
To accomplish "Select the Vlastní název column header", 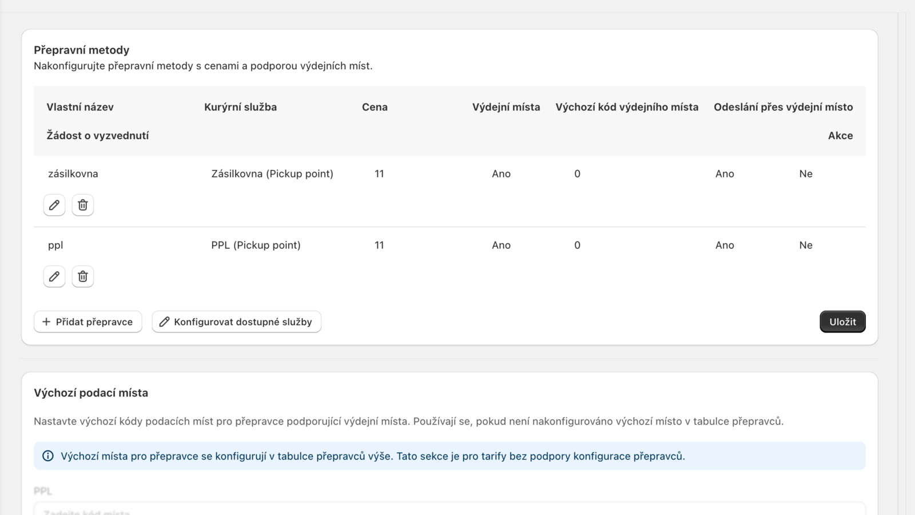I will [80, 107].
